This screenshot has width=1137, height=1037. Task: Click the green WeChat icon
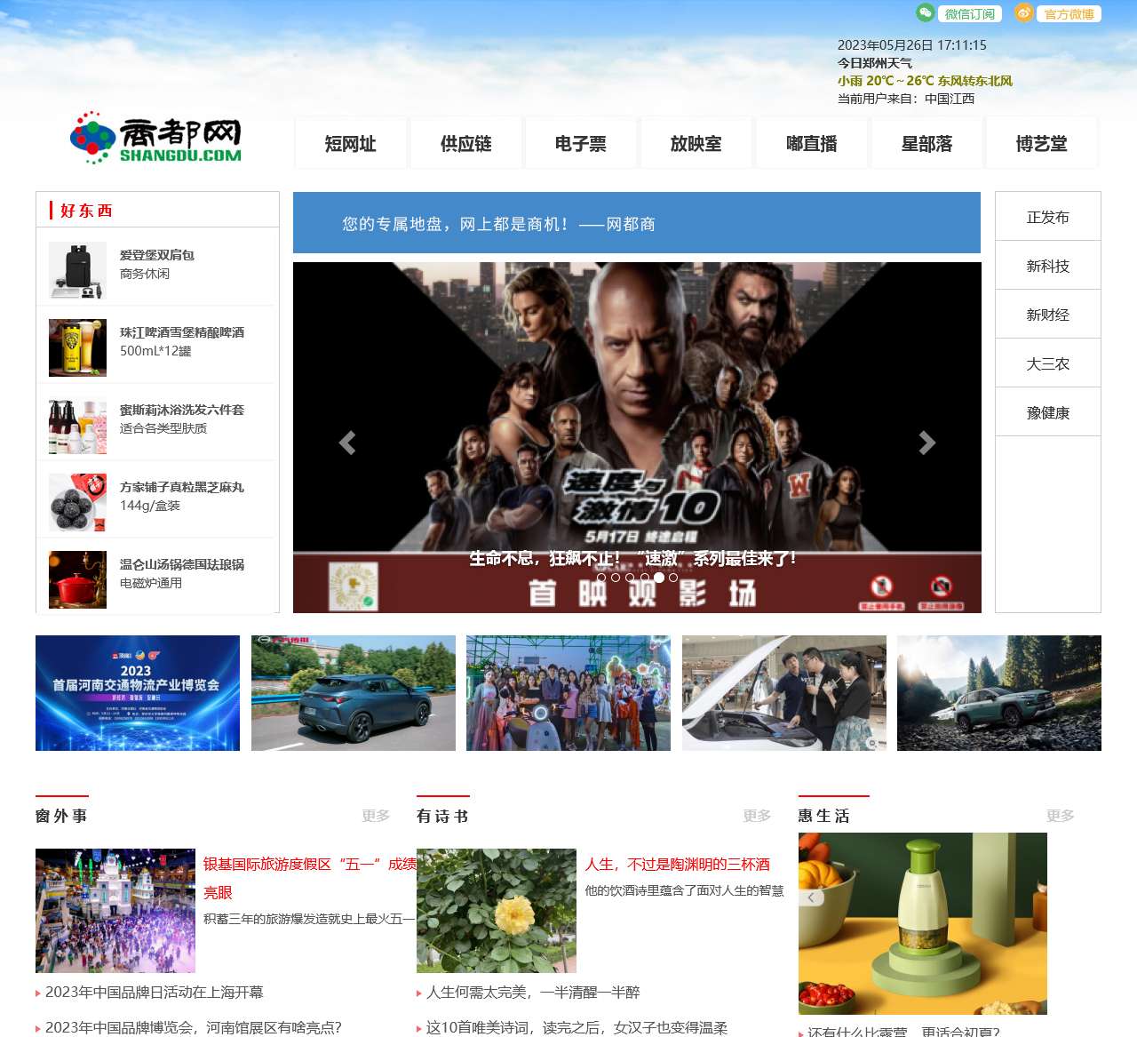(926, 12)
